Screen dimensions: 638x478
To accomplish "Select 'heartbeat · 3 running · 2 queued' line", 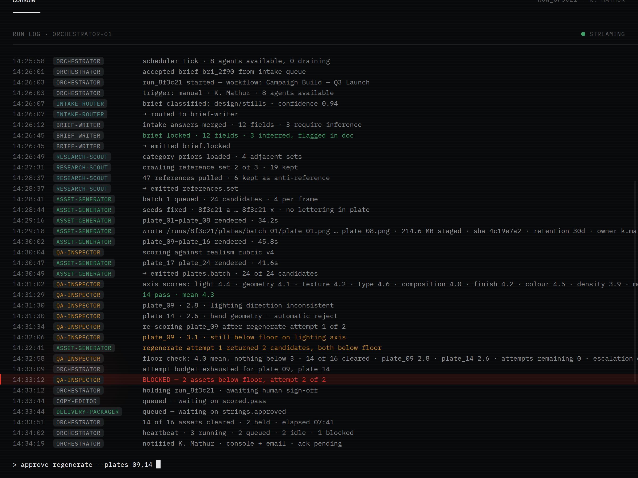I will [248, 433].
